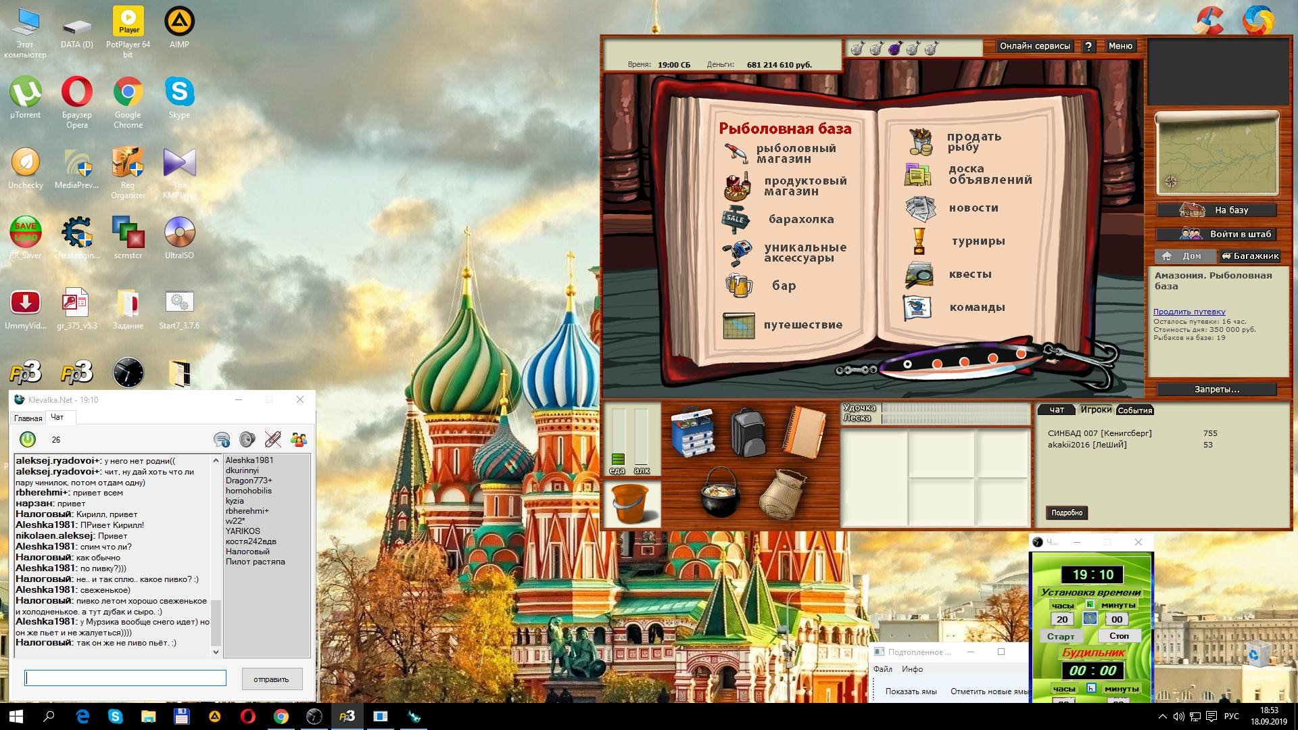
Task: Click the квесты magnifier icon
Action: 919,274
